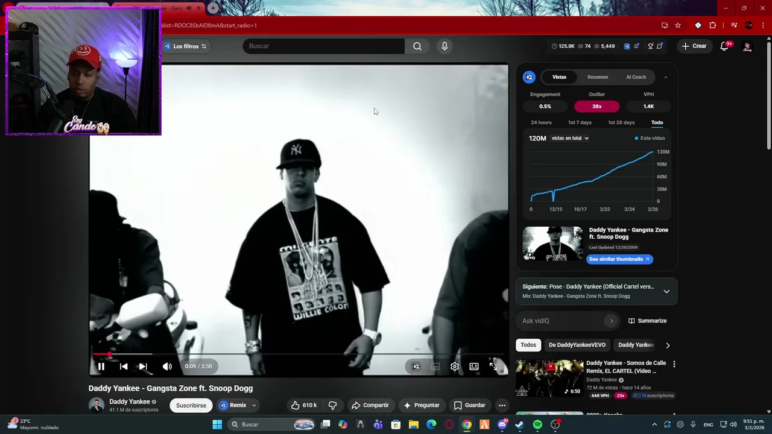The height and width of the screenshot is (434, 772).
Task: Open Chrome media controls icon
Action: coord(734,25)
